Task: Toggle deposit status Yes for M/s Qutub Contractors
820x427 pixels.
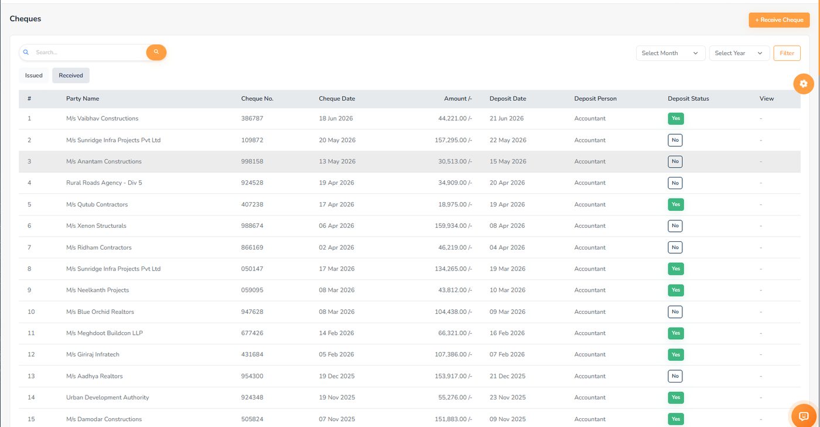Action: coord(676,204)
